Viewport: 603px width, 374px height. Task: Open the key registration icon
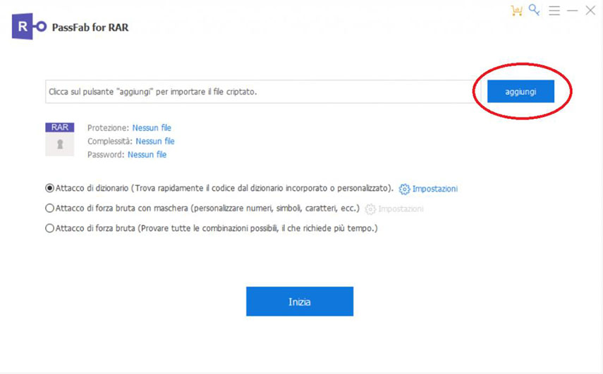[x=535, y=11]
